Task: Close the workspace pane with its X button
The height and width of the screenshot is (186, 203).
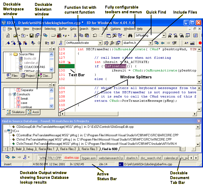Action: click(x=54, y=49)
